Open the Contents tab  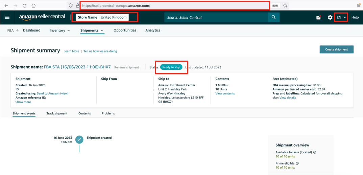[x=84, y=113]
